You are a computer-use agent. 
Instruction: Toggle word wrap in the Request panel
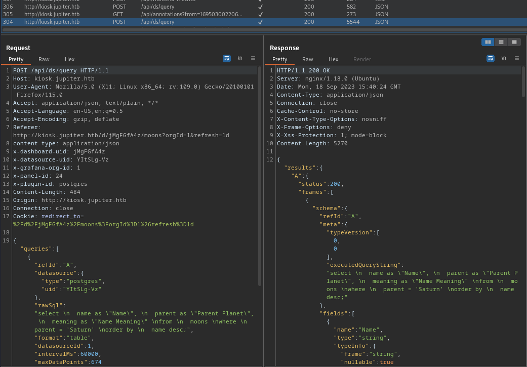pos(227,58)
